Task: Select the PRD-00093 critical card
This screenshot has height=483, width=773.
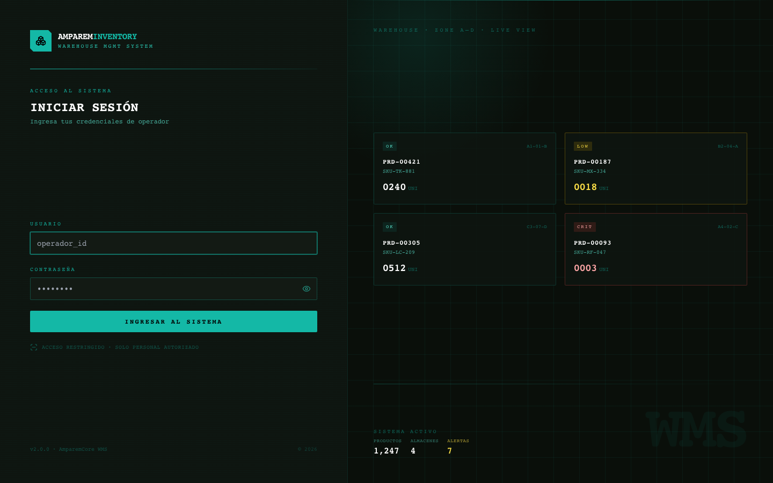Action: (656, 249)
